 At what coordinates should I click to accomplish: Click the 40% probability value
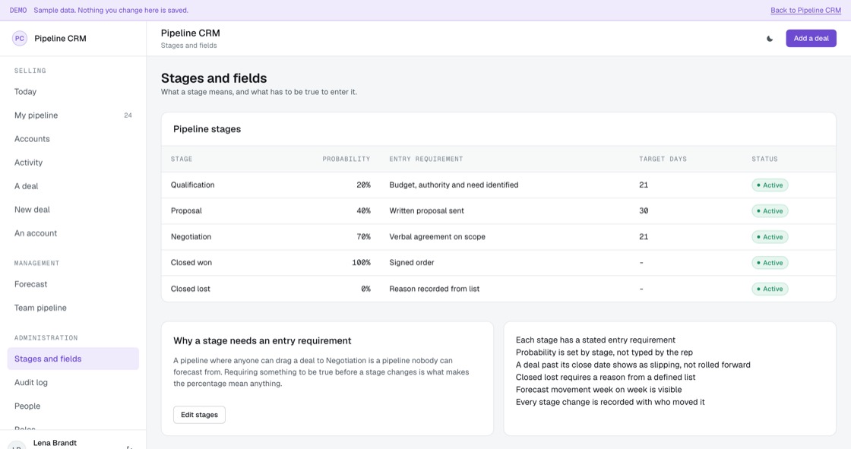[364, 210]
